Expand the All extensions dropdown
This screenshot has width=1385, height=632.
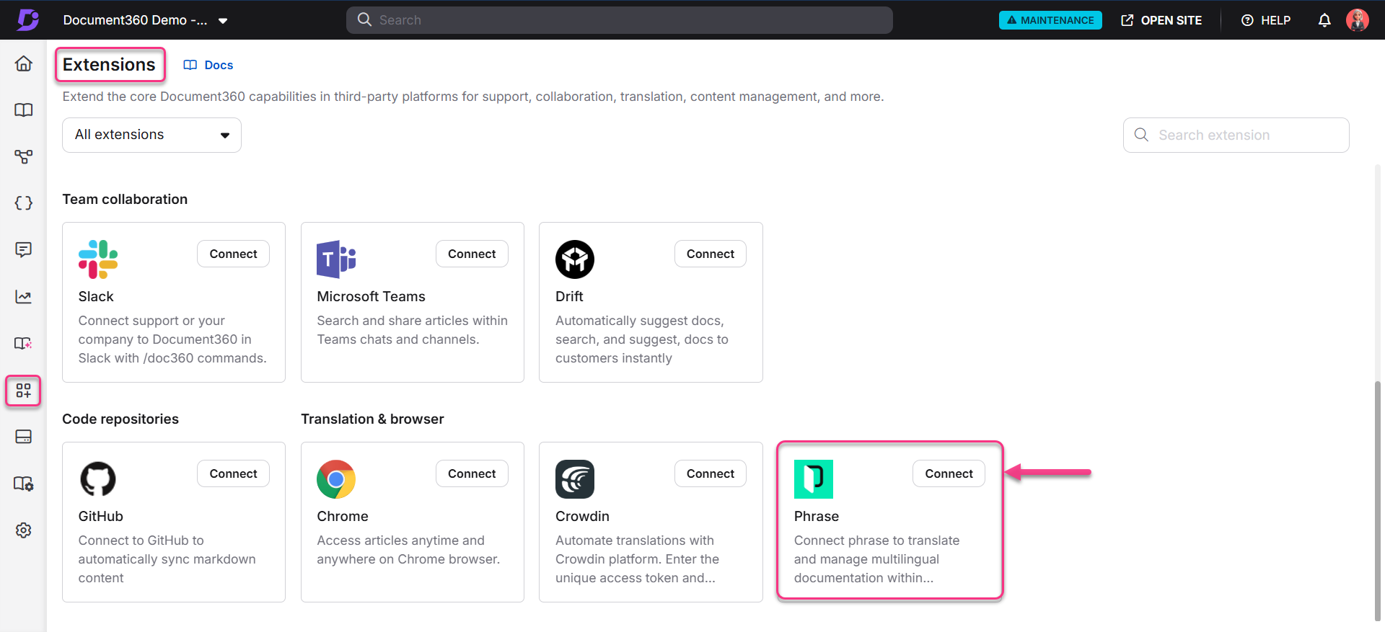(151, 135)
